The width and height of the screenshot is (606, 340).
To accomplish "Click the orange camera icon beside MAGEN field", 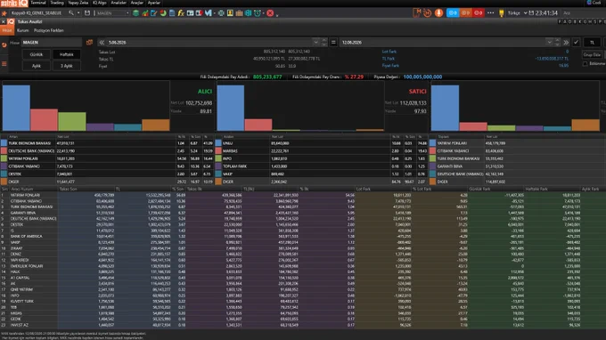I will [x=89, y=42].
